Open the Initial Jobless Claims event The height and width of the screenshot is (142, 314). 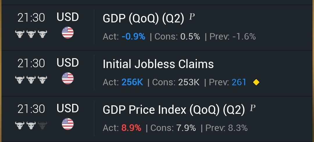158,64
